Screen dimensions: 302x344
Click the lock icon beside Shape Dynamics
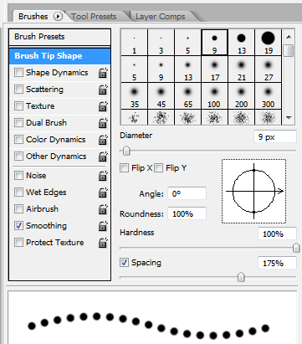(x=103, y=73)
